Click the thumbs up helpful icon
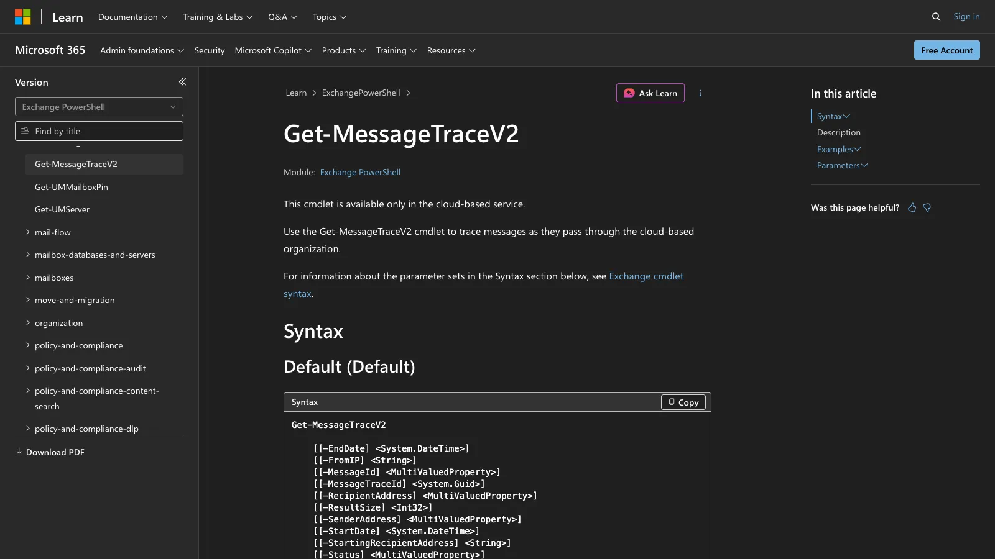The width and height of the screenshot is (995, 559). point(912,207)
